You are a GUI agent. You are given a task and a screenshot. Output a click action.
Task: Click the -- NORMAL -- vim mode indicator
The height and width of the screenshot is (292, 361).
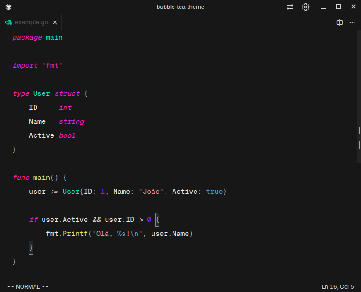click(28, 287)
